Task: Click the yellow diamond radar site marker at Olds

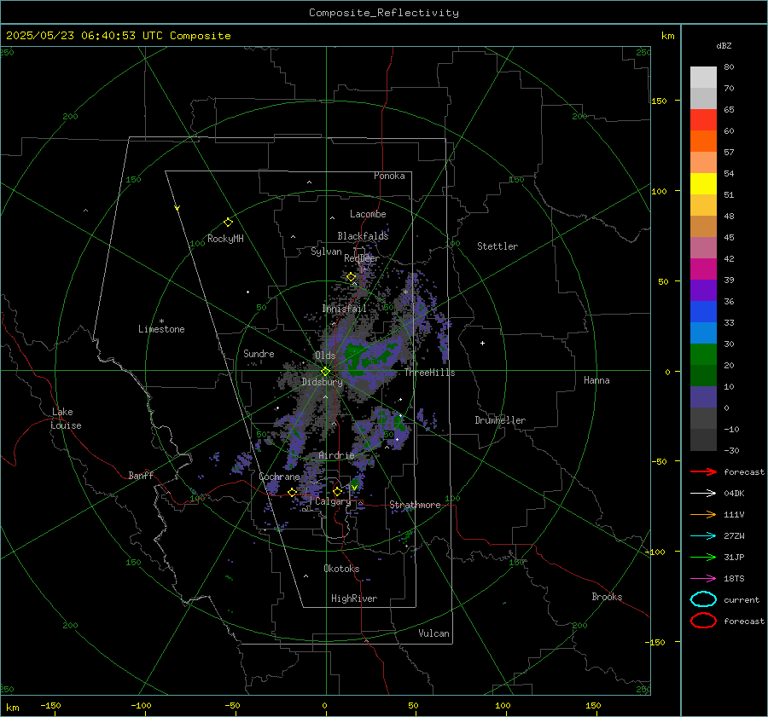Action: 325,372
